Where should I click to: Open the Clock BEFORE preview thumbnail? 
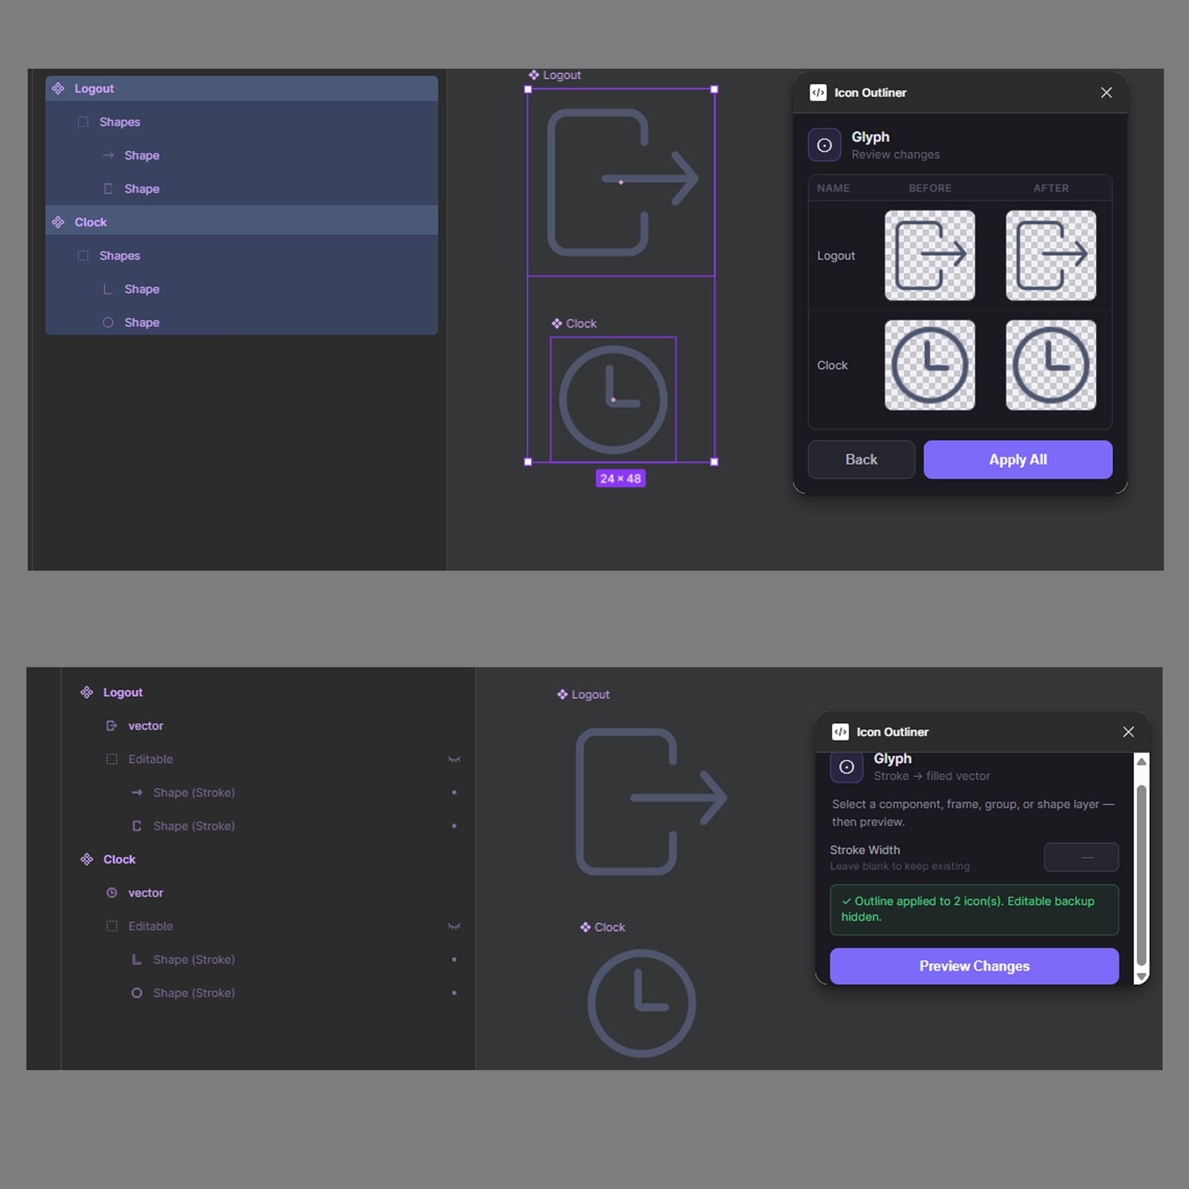tap(929, 365)
